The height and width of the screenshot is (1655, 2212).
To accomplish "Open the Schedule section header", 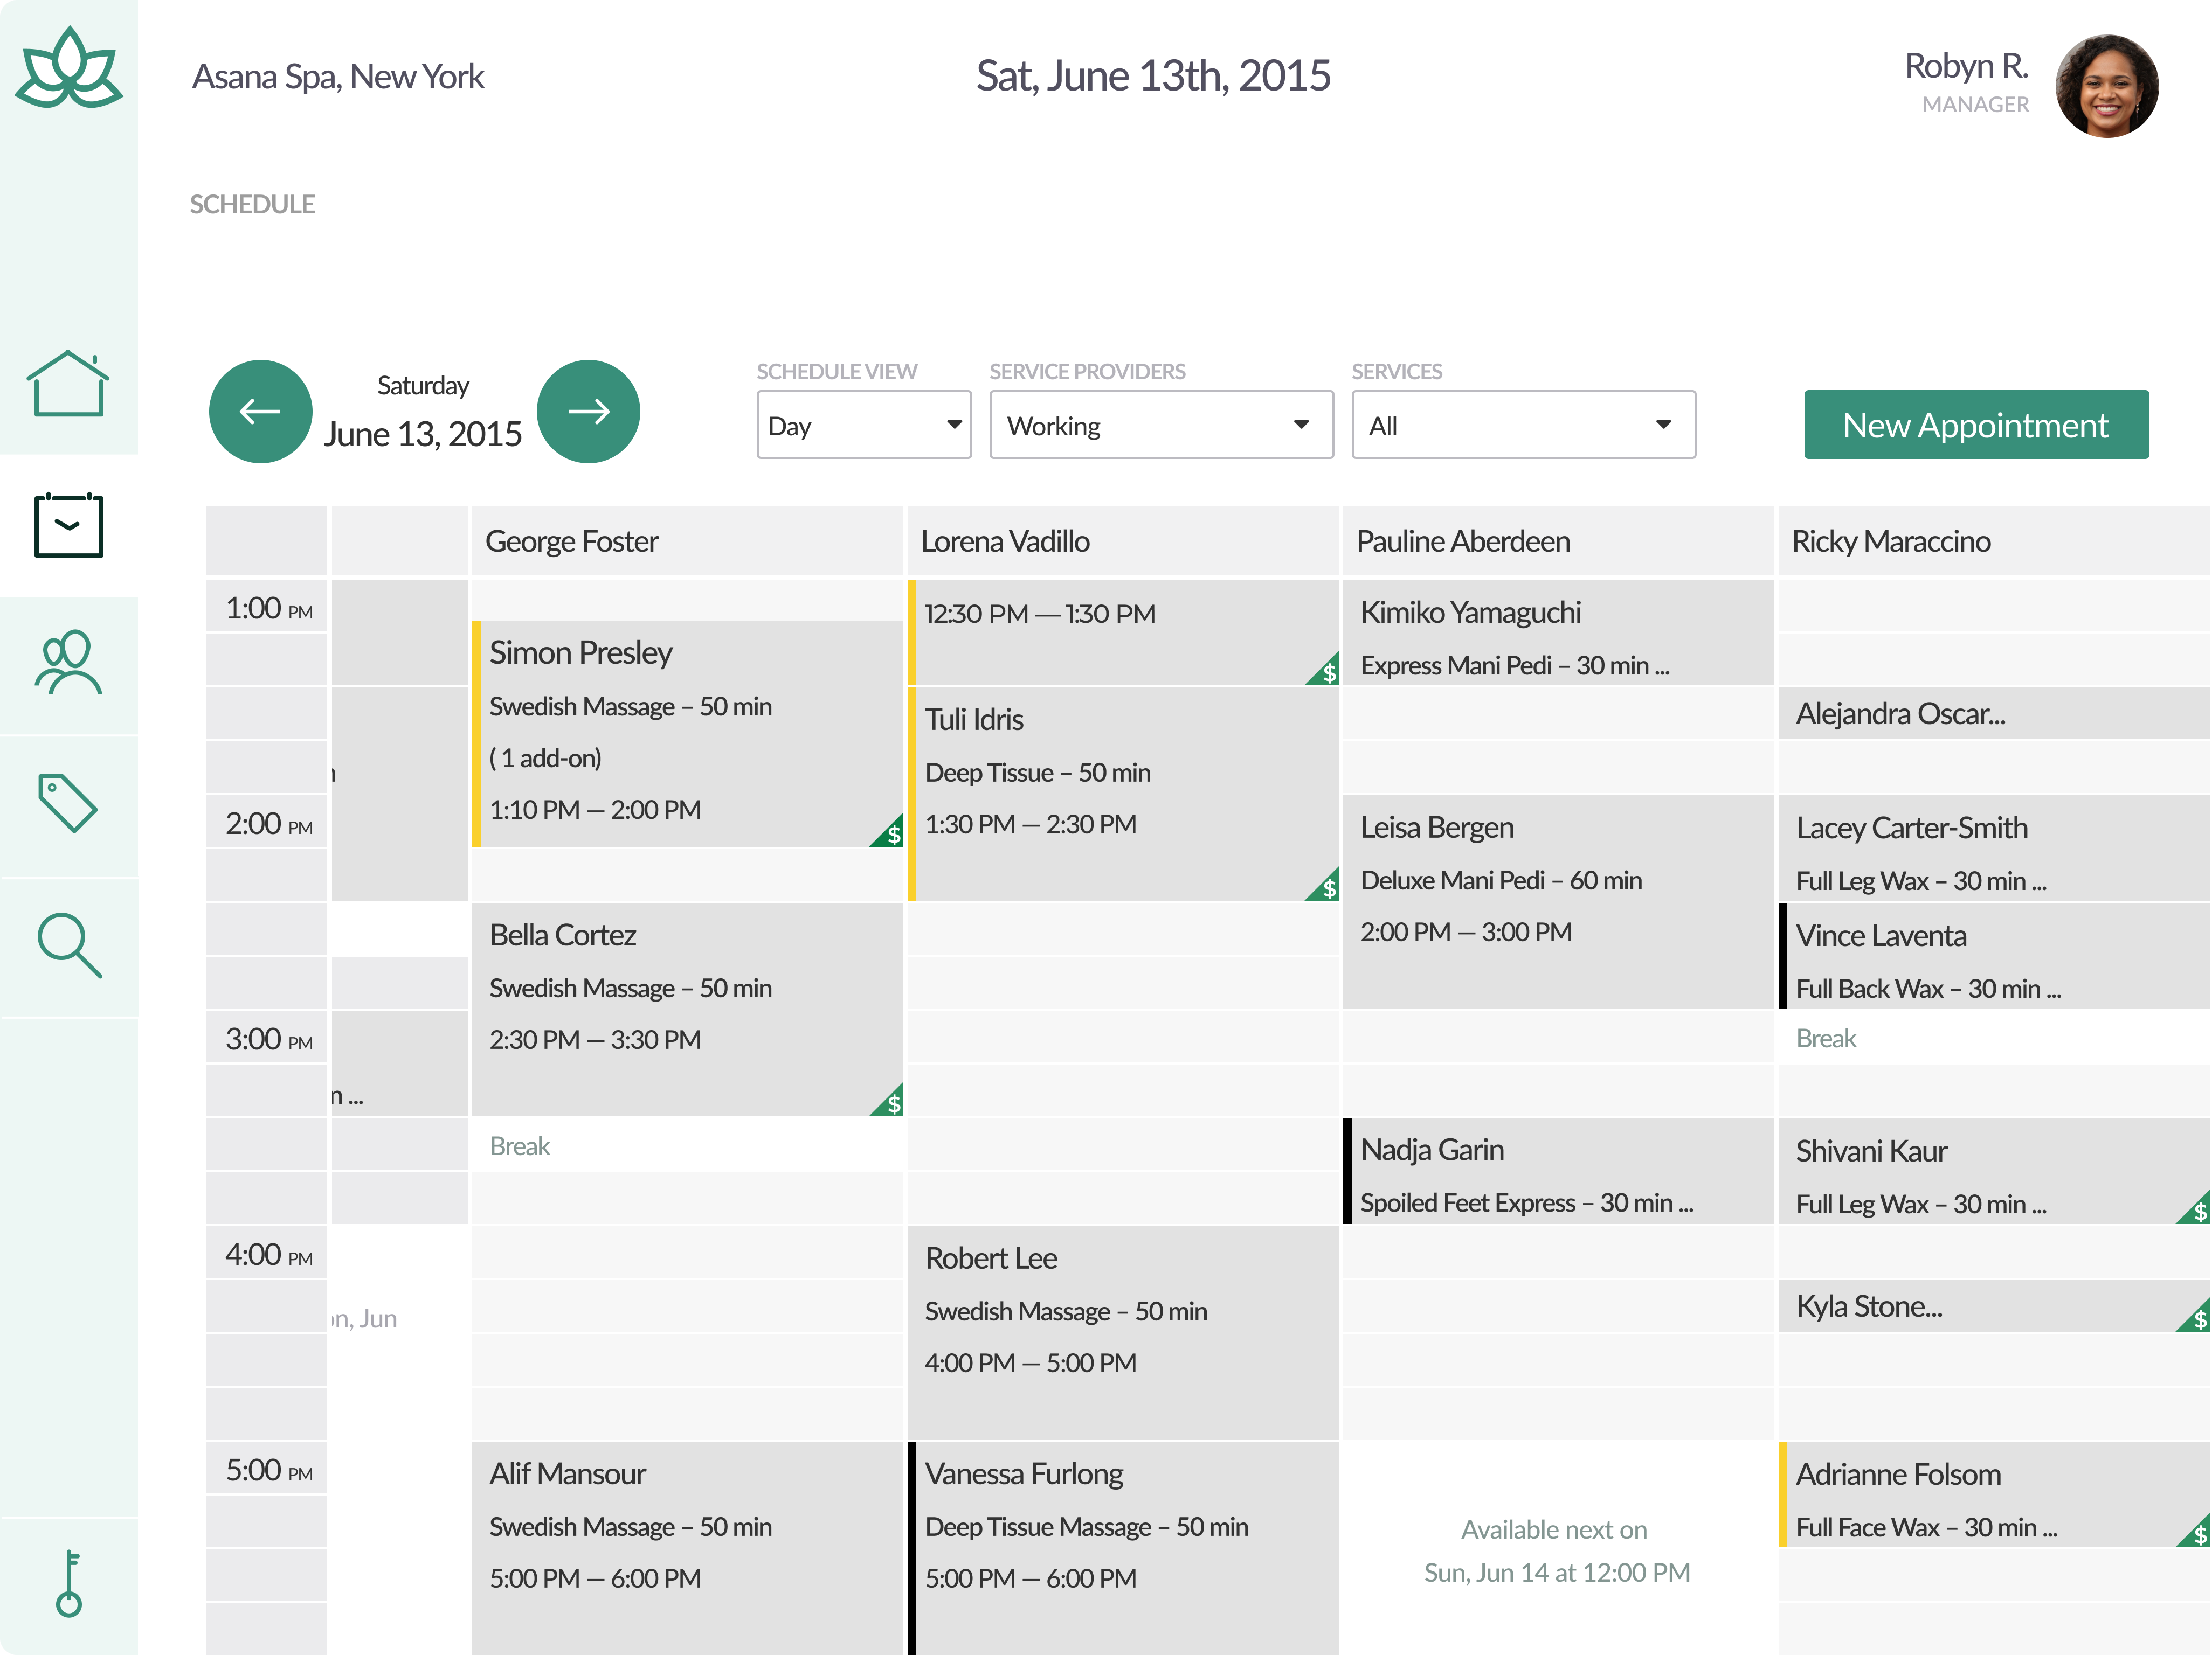I will 252,204.
